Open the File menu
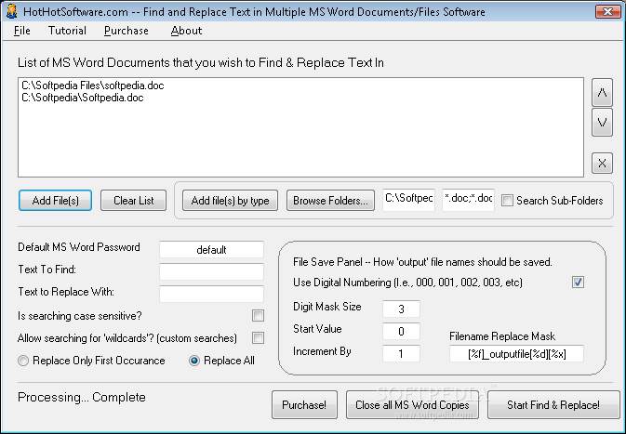Image resolution: width=626 pixels, height=434 pixels. click(22, 31)
